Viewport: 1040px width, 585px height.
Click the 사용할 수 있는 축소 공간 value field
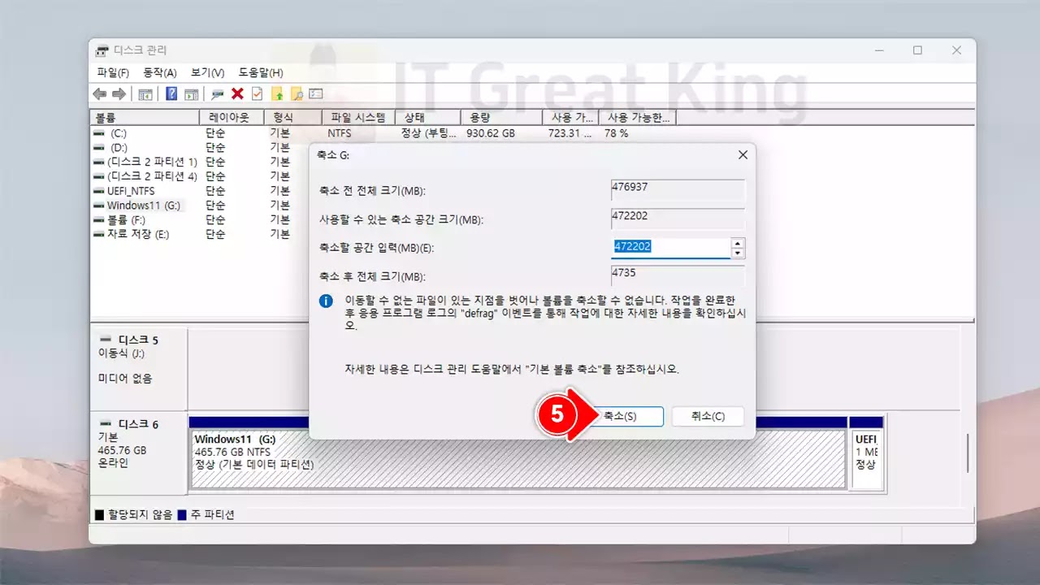[678, 219]
